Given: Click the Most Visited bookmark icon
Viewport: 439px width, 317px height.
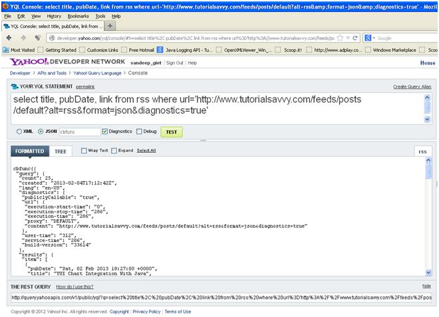Looking at the screenshot, I should tap(5, 50).
